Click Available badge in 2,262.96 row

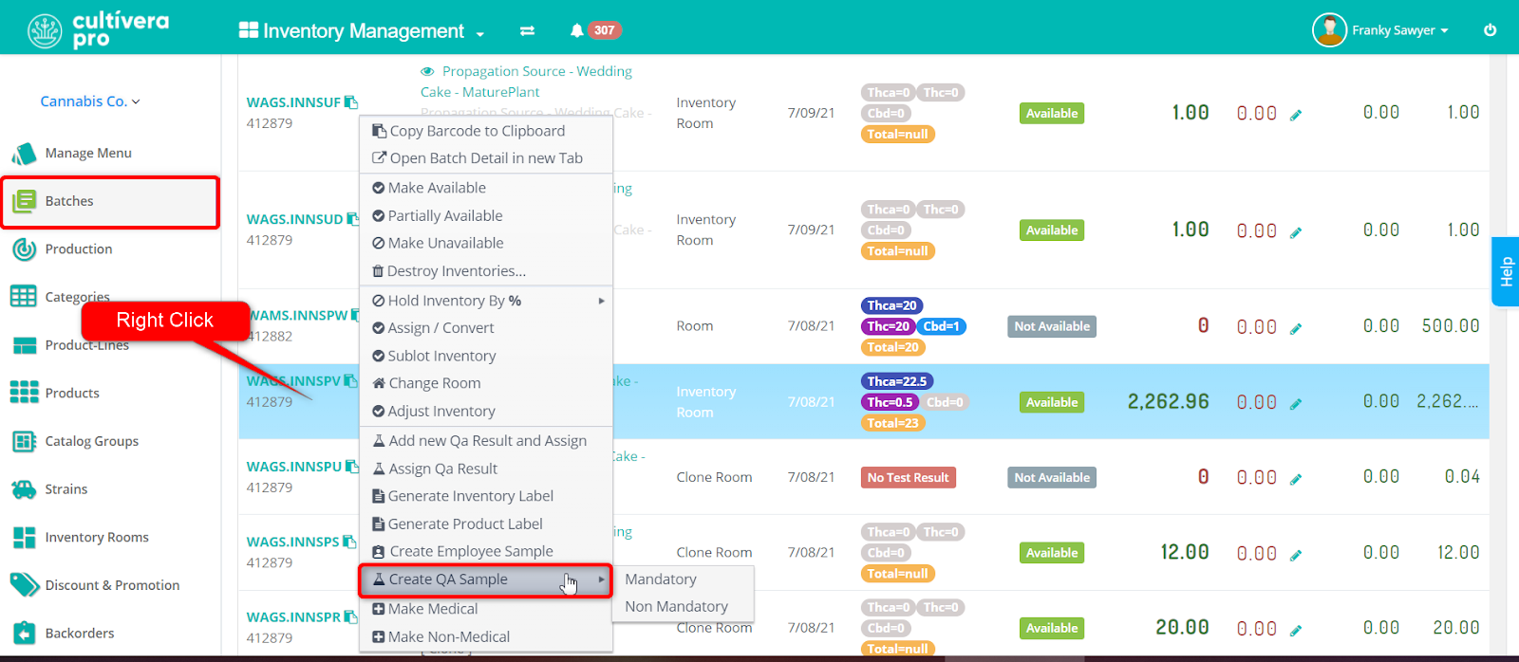(x=1052, y=402)
